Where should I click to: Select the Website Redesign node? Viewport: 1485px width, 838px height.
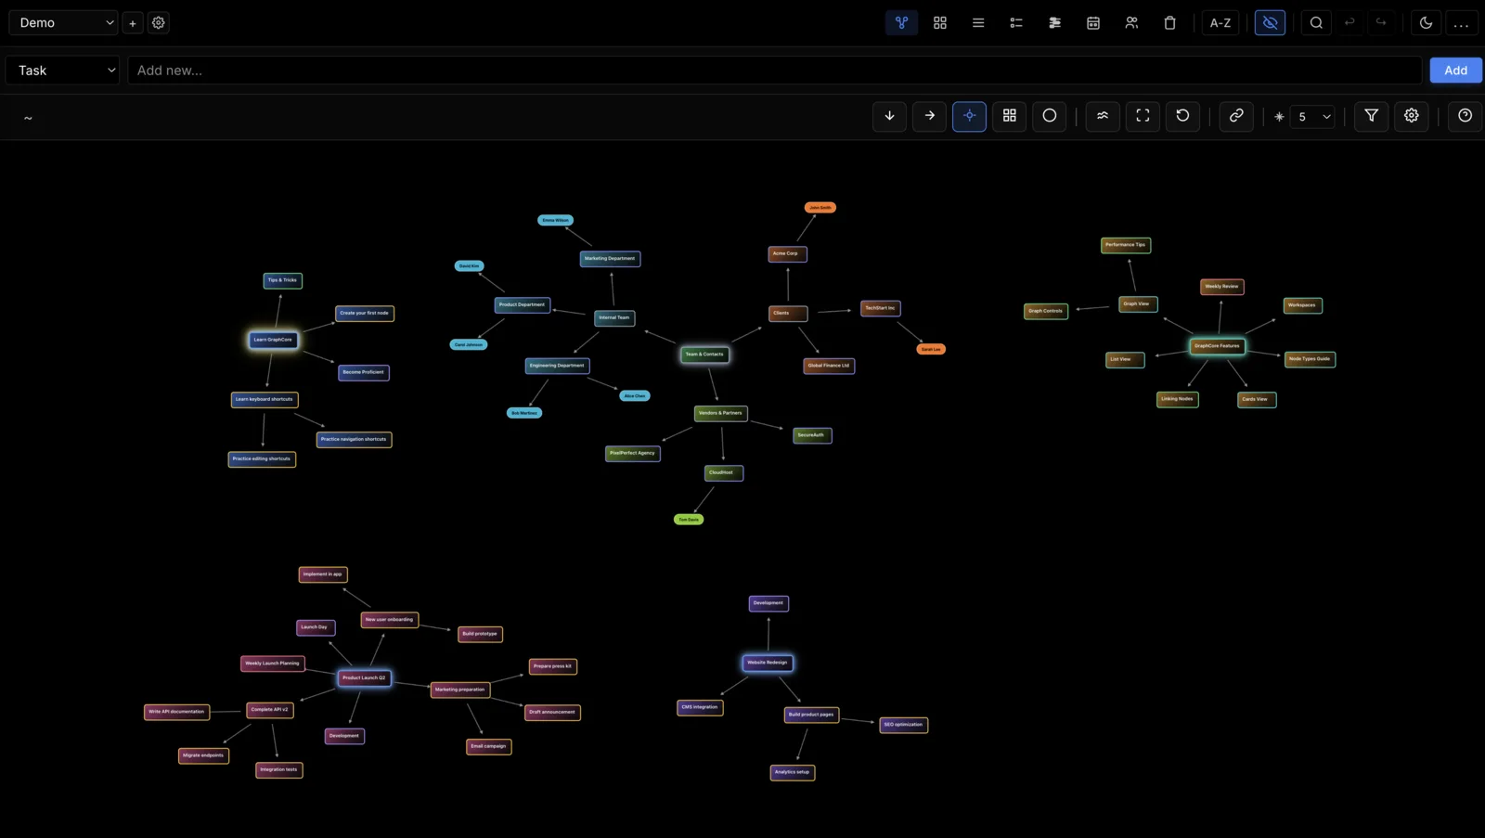[x=768, y=663]
